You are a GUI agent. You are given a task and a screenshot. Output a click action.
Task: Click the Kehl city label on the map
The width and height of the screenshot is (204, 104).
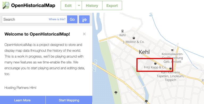144,52
